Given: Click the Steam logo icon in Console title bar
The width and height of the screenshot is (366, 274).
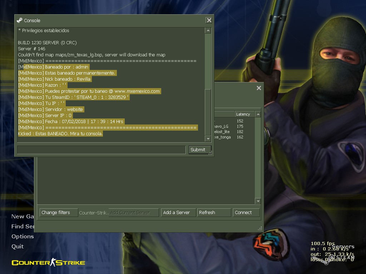Looking at the screenshot, I should pos(19,20).
